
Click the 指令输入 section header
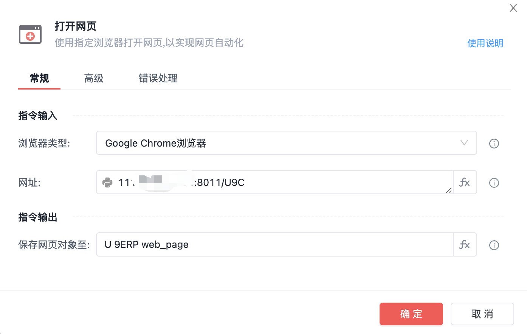(38, 116)
